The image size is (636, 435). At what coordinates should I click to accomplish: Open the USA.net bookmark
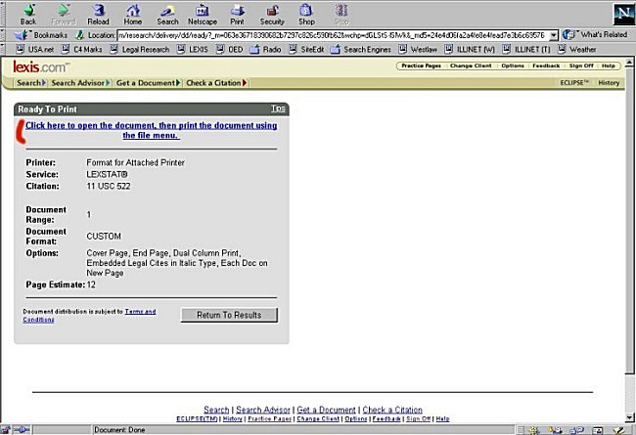[35, 50]
